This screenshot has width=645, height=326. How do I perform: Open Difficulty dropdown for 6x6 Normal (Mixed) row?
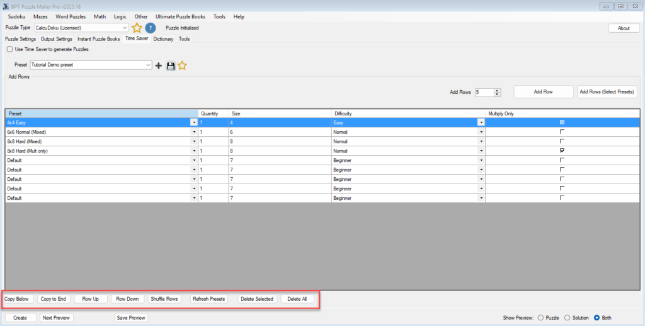pos(481,132)
